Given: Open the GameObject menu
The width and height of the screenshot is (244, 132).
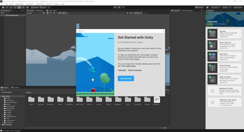Looking at the screenshot, I should coord(19,4).
